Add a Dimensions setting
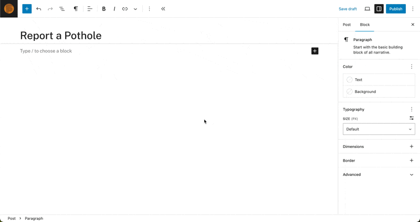Screen dimensions: 420x222 [412, 146]
